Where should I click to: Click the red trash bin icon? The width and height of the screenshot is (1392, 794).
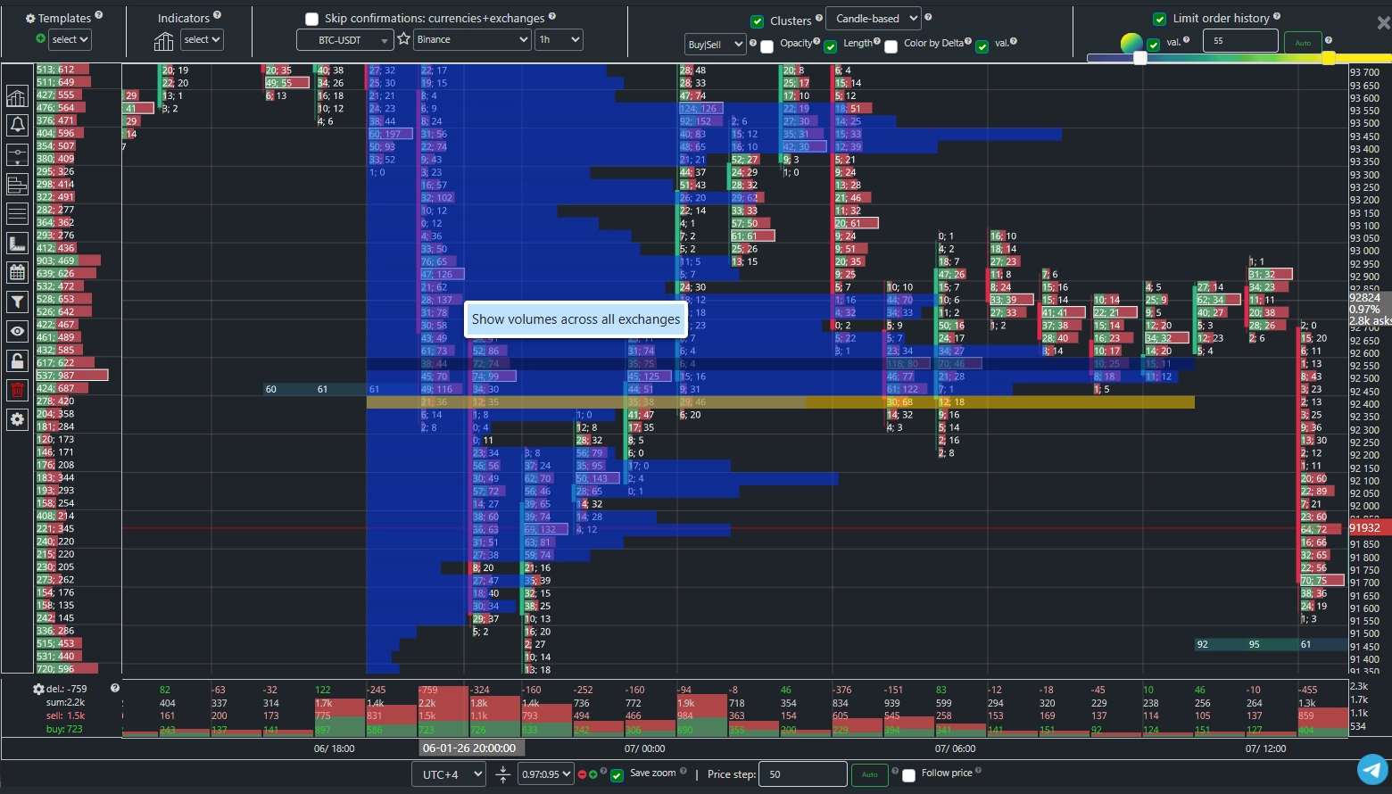pos(17,390)
